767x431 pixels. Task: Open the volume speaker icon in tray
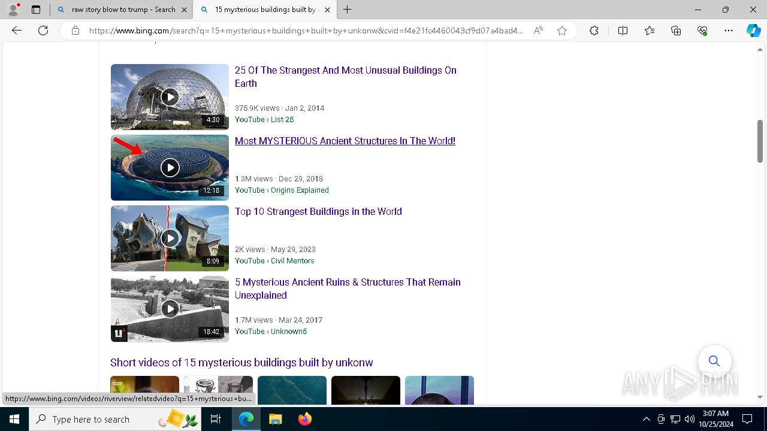coord(689,419)
